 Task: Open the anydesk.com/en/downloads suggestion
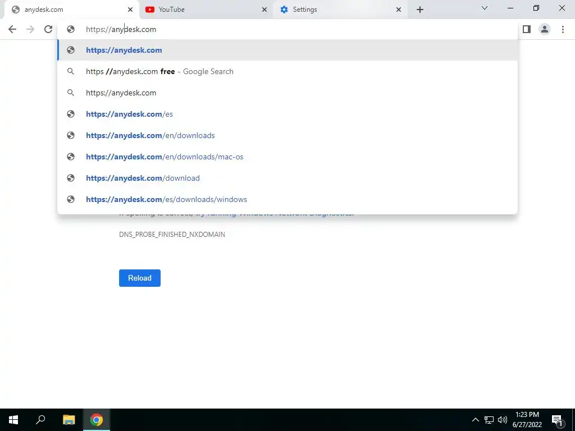coord(287,135)
